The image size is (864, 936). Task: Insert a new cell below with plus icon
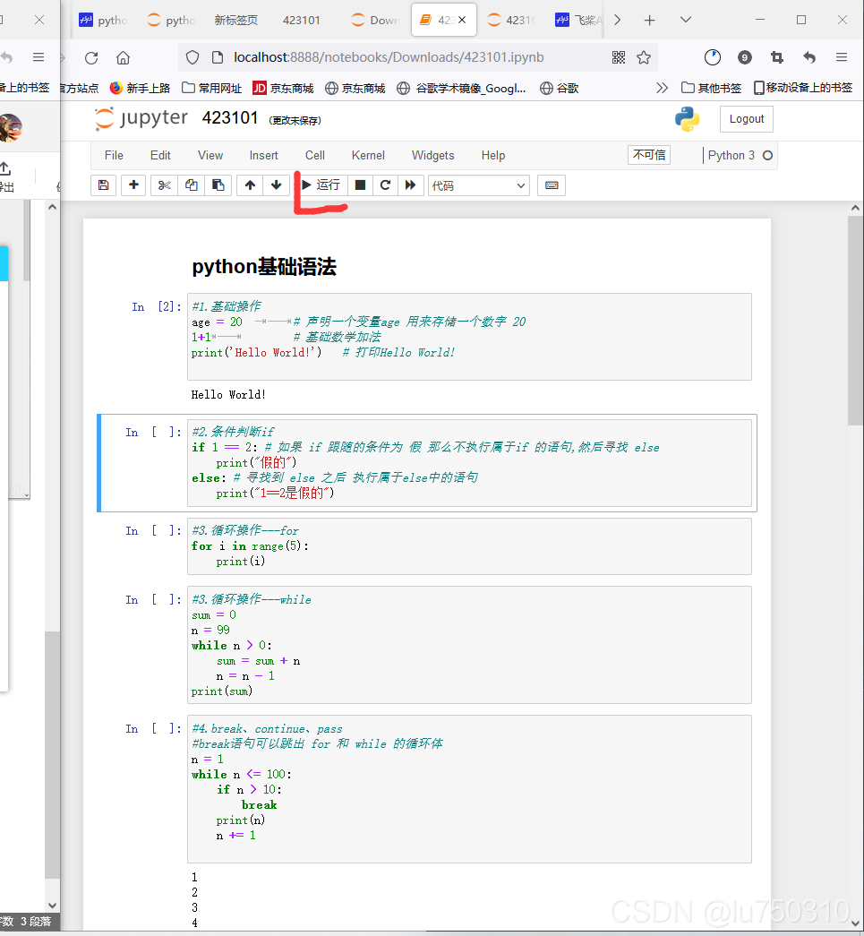click(133, 185)
